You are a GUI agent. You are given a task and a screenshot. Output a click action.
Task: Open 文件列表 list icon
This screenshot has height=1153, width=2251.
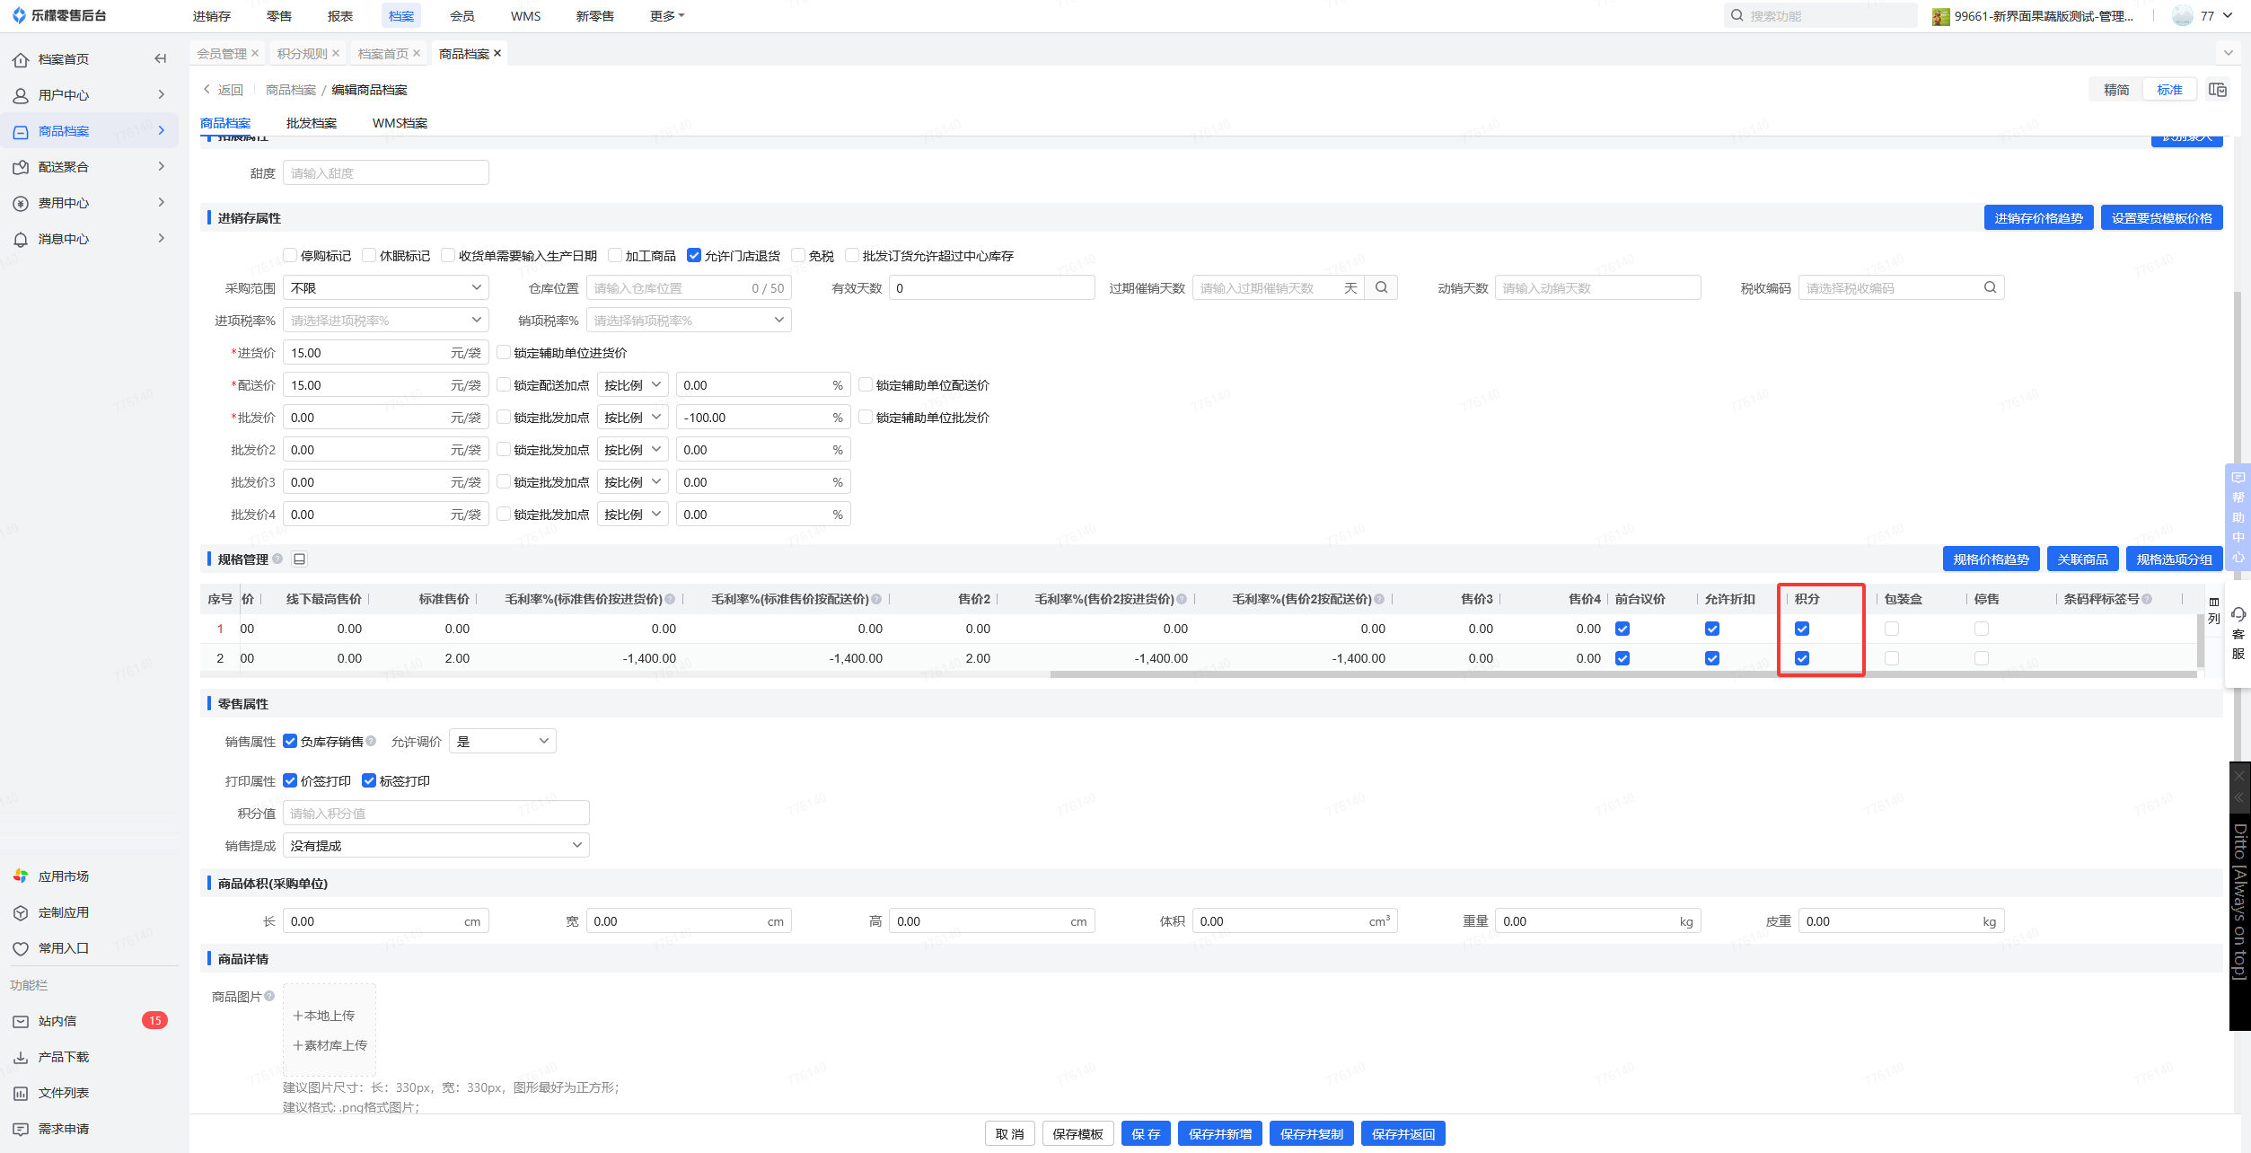[x=21, y=1093]
